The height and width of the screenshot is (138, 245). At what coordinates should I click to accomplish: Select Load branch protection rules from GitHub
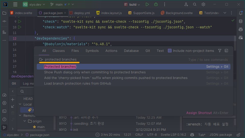tap(78, 83)
